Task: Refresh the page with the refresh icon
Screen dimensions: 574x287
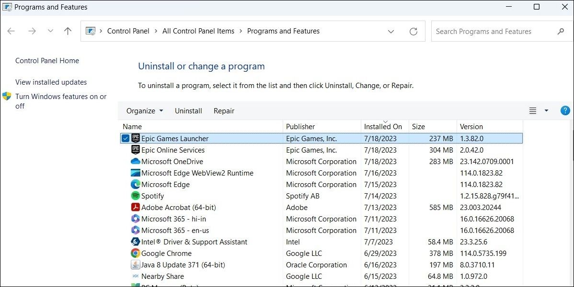Action: [413, 31]
